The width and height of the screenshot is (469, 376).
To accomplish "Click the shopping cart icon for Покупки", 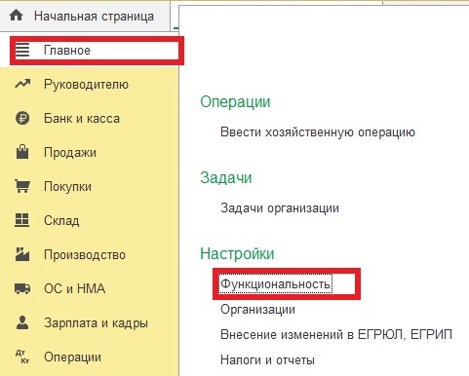I will click(x=22, y=186).
